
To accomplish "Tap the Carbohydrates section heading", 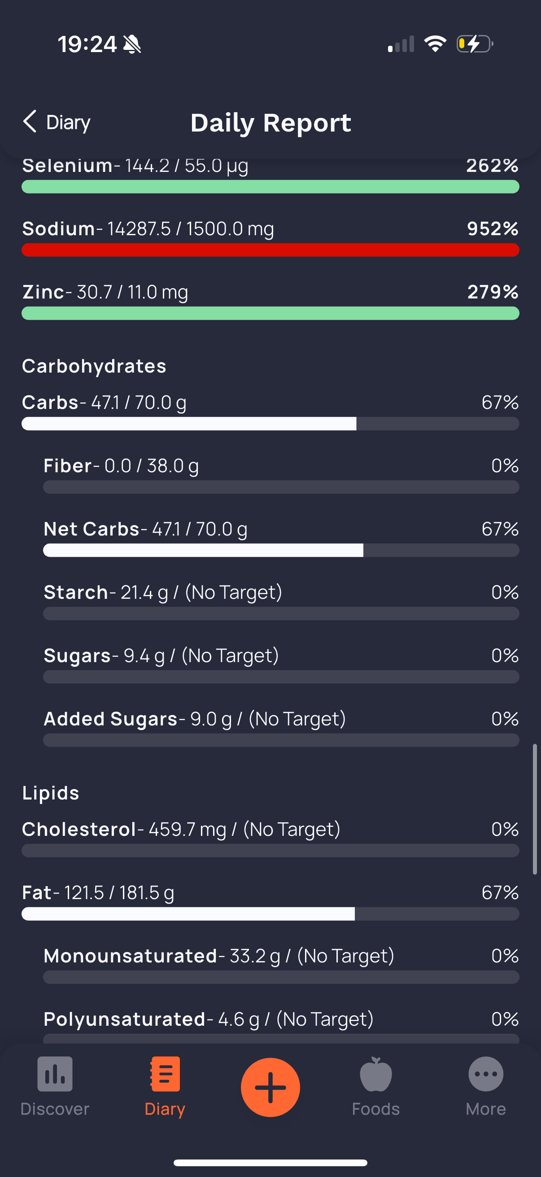I will tap(94, 366).
